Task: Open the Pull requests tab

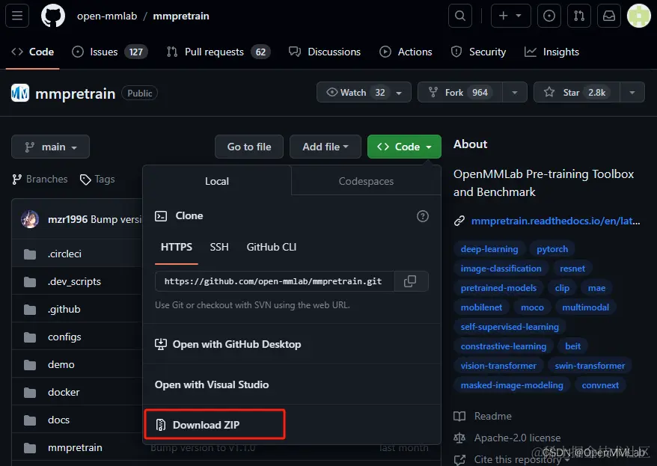Action: [x=219, y=52]
